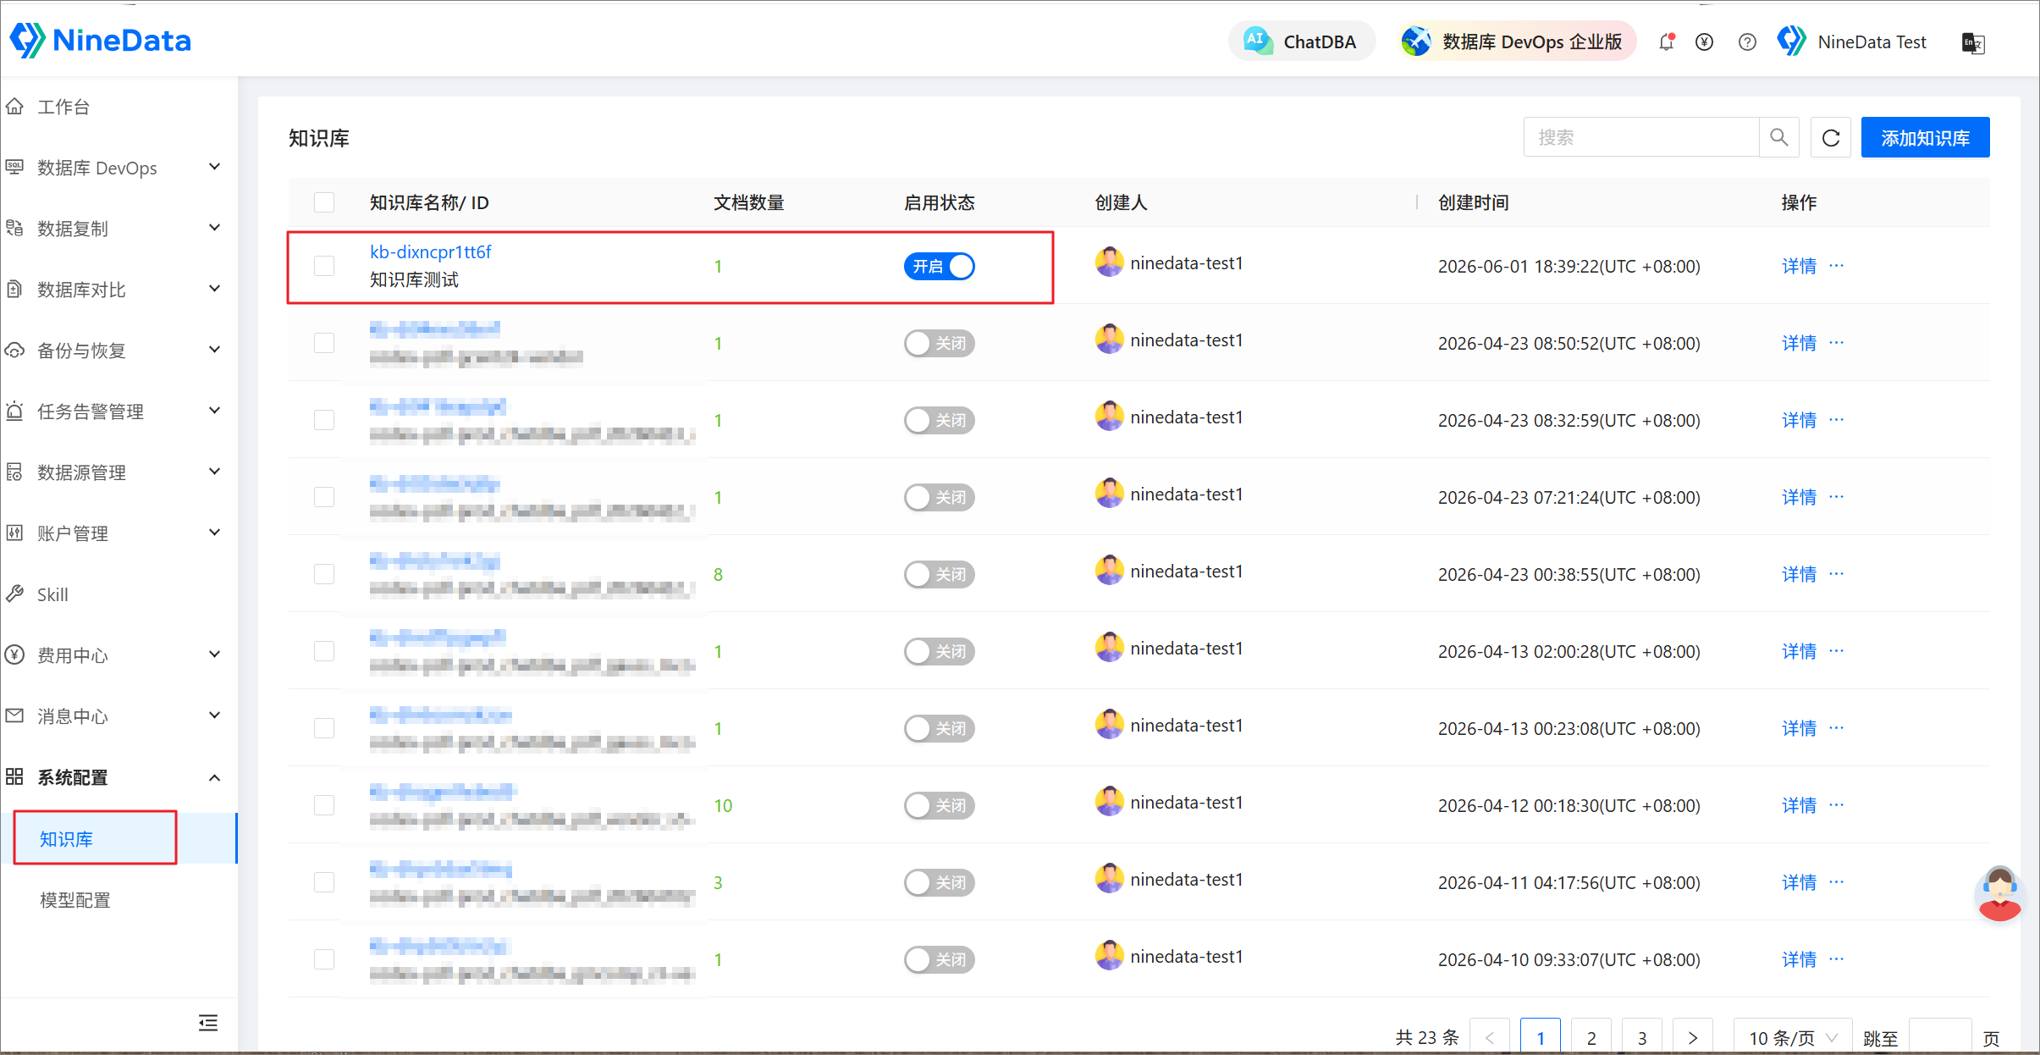Open the yen billing icon in header
The height and width of the screenshot is (1055, 2040).
tap(1705, 41)
